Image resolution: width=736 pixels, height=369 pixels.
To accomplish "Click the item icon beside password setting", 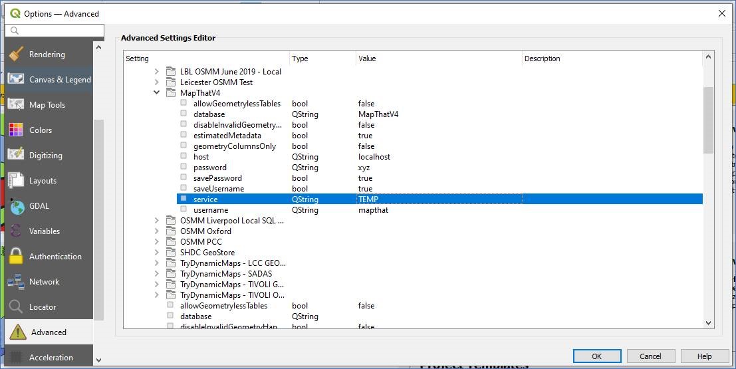I will click(x=184, y=167).
